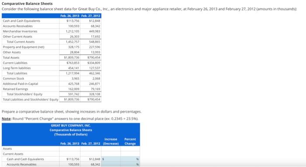The image size is (306, 167).
Task: Click the 'Total Current Assets' row label
Action: click(21, 42)
